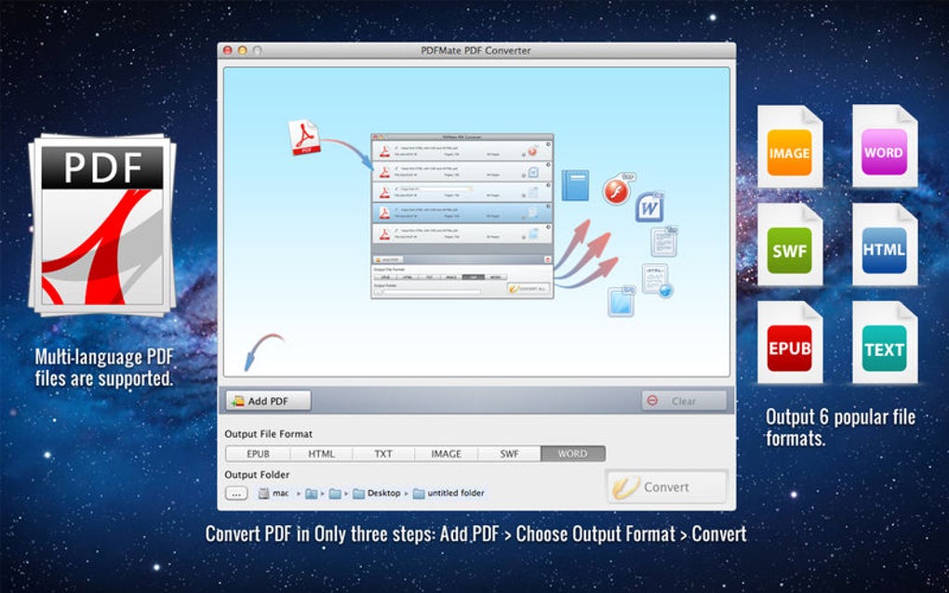The width and height of the screenshot is (949, 593).
Task: Open Desktop in the output folder path
Action: 377,494
